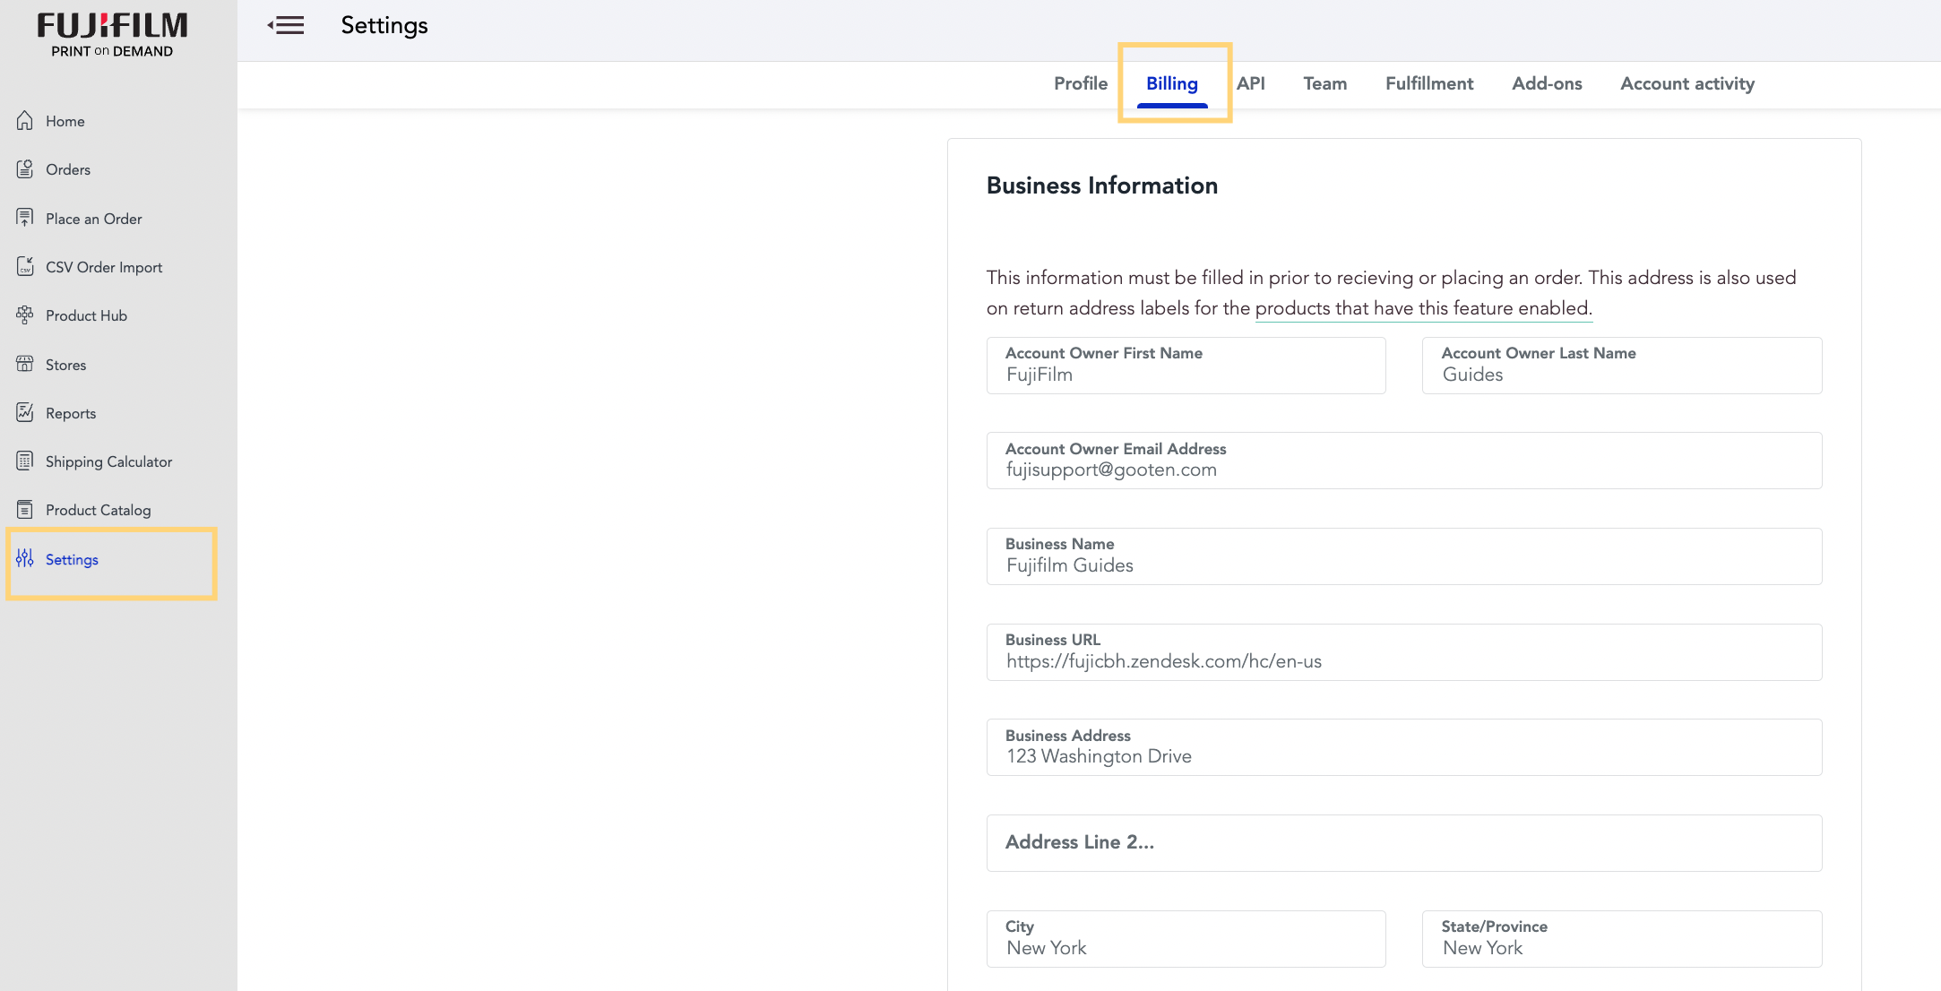
Task: Open the Product Catalog icon
Action: point(25,510)
